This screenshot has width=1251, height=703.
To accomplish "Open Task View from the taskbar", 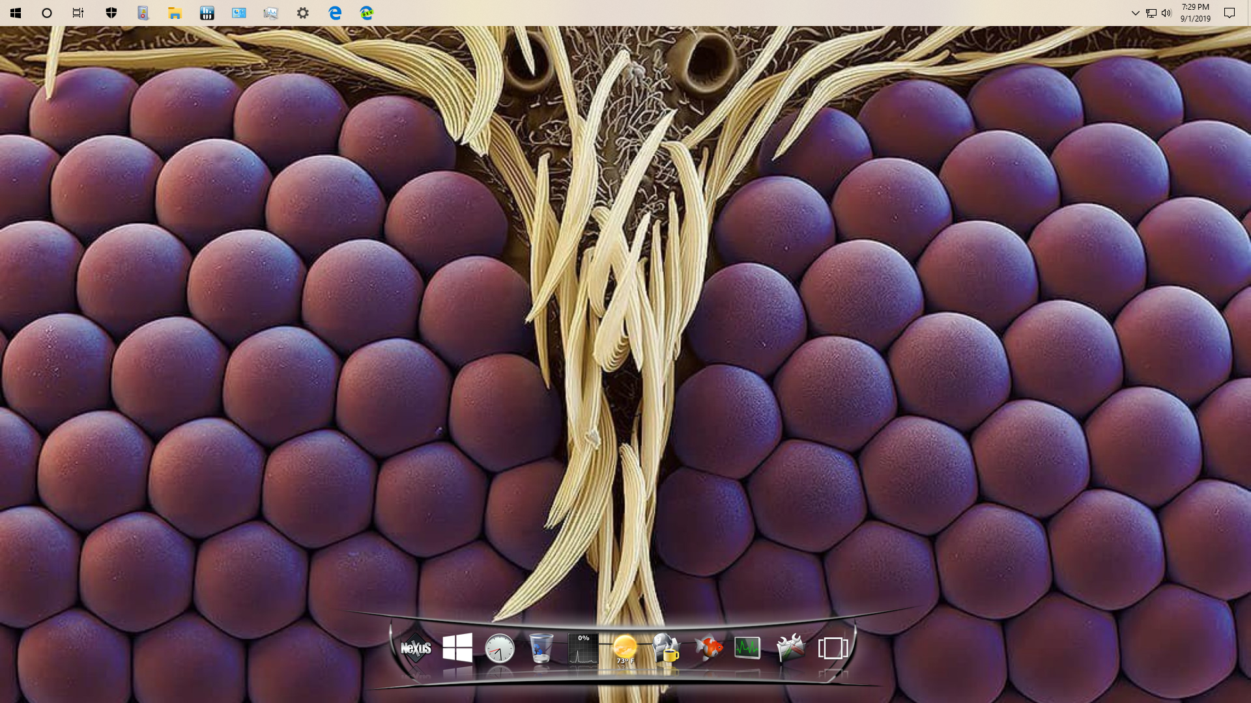I will 78,13.
